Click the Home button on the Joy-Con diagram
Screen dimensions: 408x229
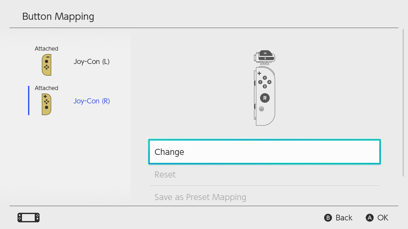point(262,109)
